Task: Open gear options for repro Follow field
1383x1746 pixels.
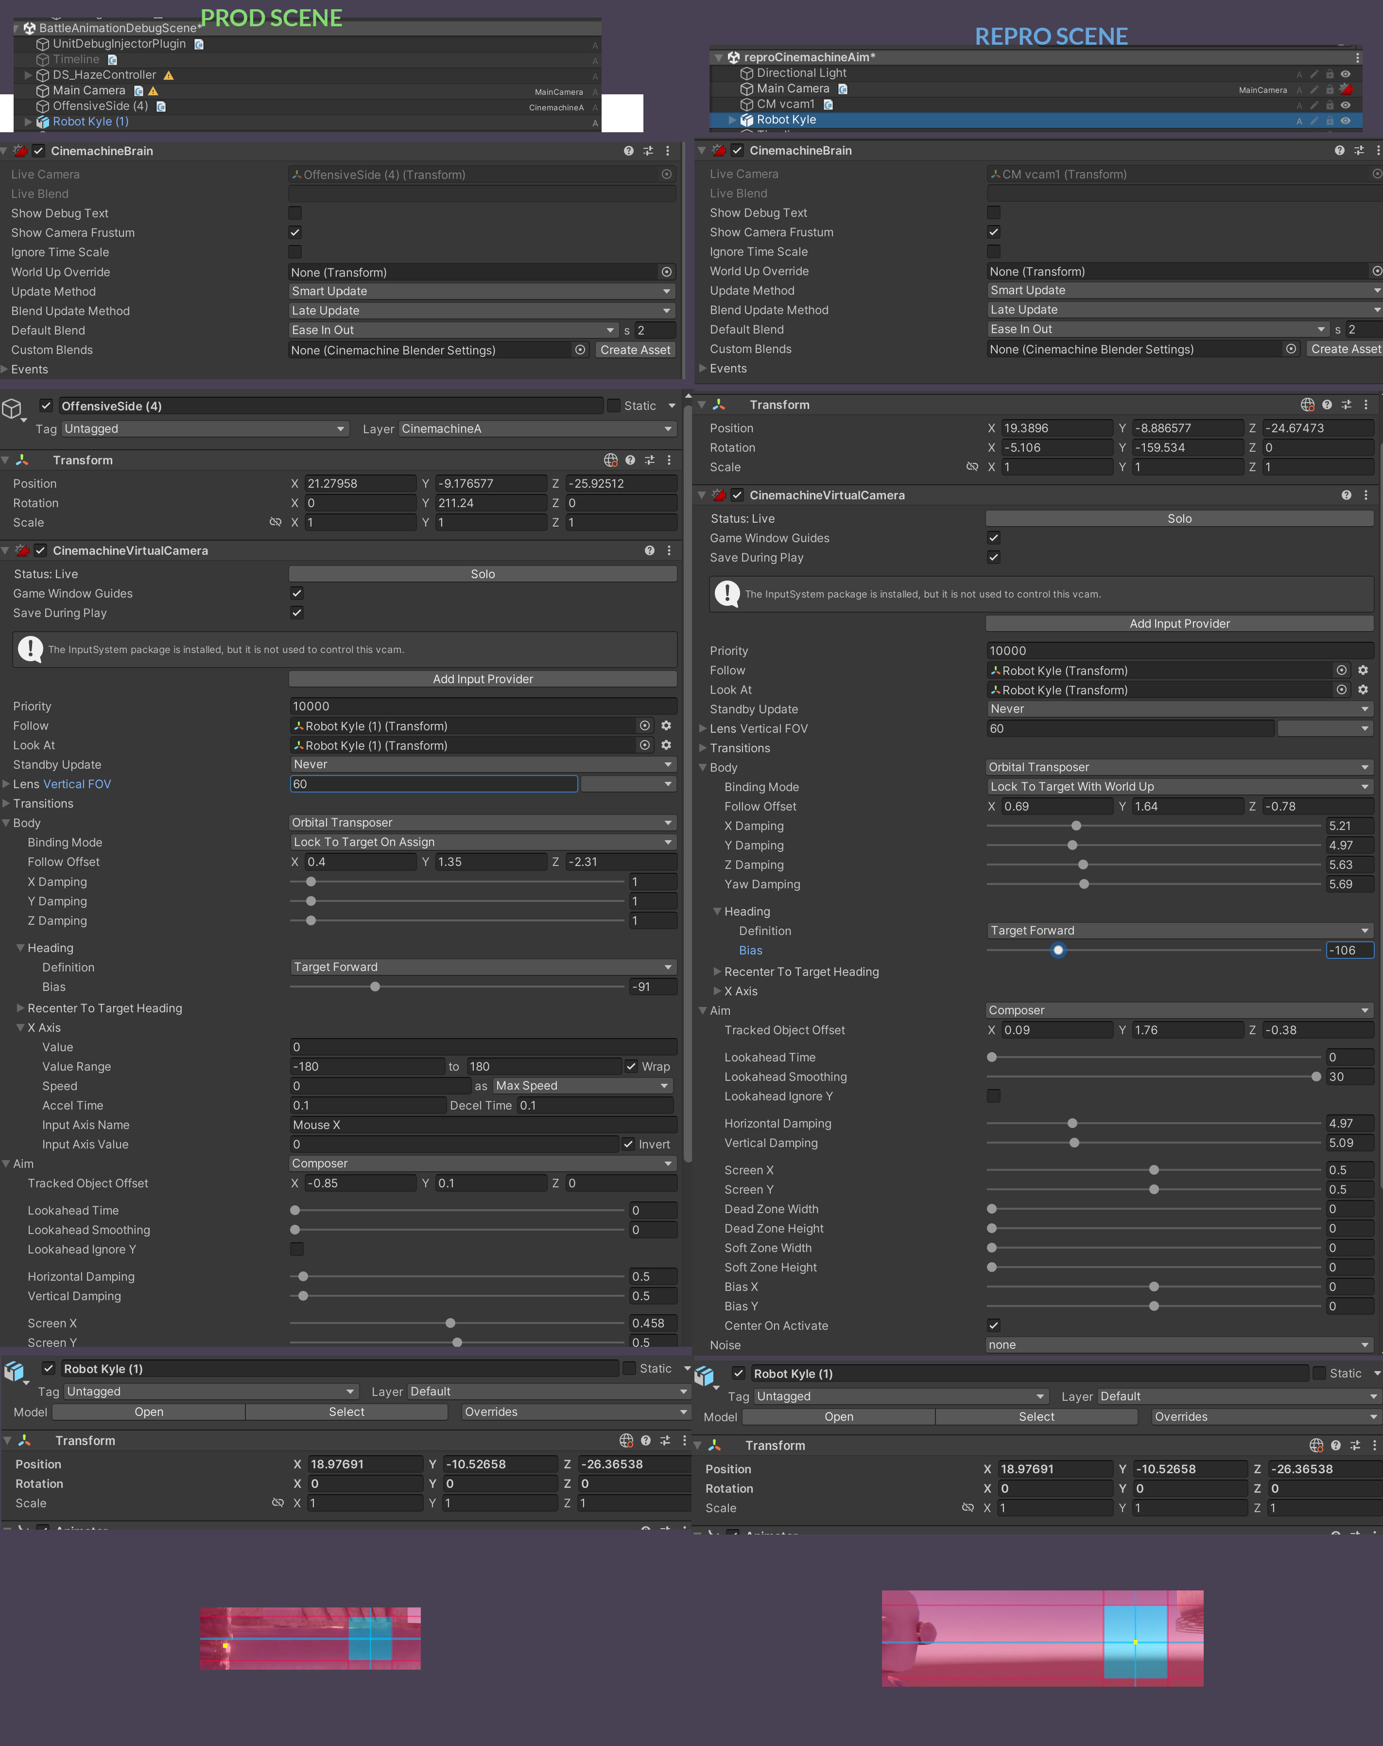Action: point(1363,670)
